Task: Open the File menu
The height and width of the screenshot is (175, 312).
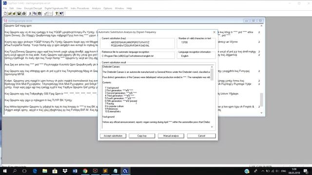Action: coord(5,8)
